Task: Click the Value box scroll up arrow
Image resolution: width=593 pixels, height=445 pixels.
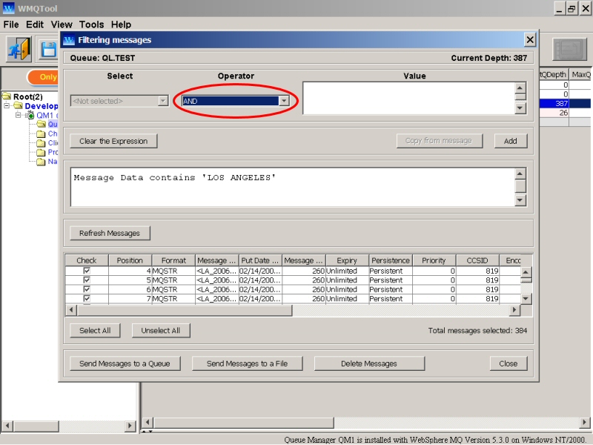Action: click(520, 88)
